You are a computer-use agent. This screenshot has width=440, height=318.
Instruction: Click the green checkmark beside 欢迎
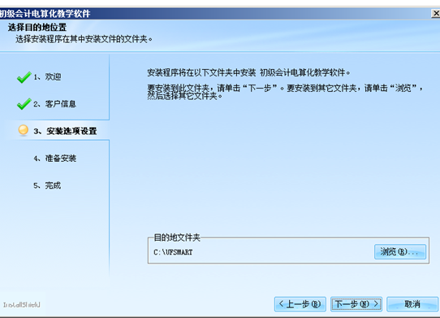click(24, 77)
